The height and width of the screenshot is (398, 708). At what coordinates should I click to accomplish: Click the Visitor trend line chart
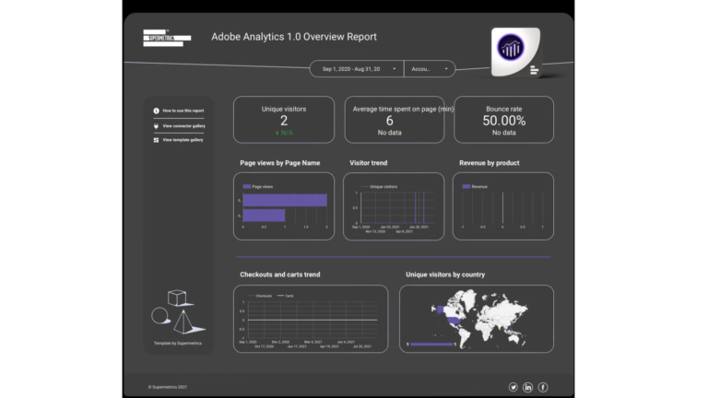394,206
